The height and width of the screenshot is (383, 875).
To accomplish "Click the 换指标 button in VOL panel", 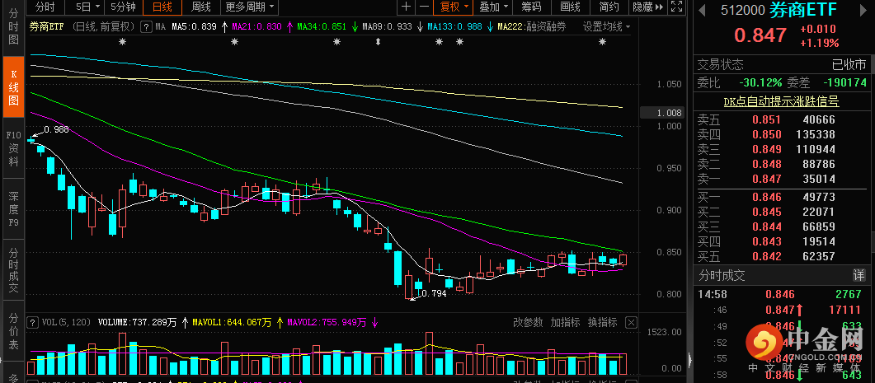I will pyautogui.click(x=602, y=322).
